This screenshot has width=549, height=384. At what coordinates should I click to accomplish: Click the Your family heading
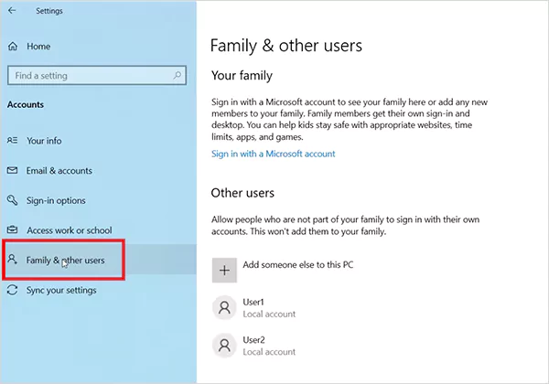click(242, 76)
